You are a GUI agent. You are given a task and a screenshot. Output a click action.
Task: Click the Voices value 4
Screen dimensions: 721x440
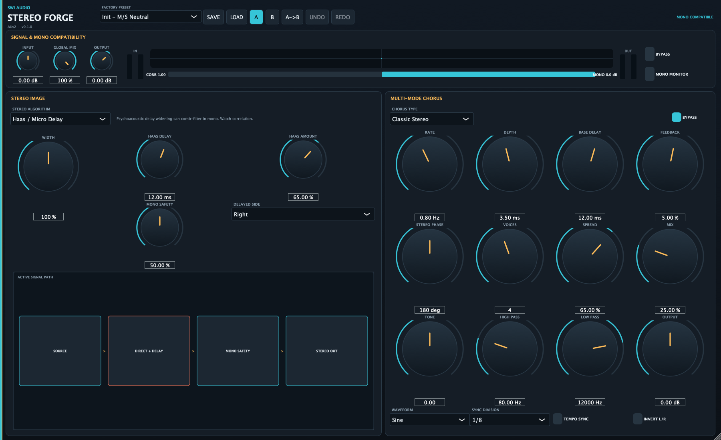pyautogui.click(x=510, y=310)
